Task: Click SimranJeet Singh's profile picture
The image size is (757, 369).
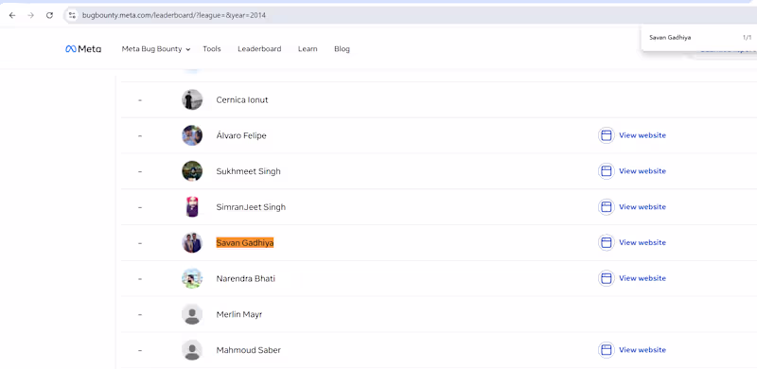Action: pos(192,206)
